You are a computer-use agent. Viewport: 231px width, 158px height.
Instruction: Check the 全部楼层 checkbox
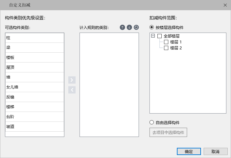click(x=159, y=36)
